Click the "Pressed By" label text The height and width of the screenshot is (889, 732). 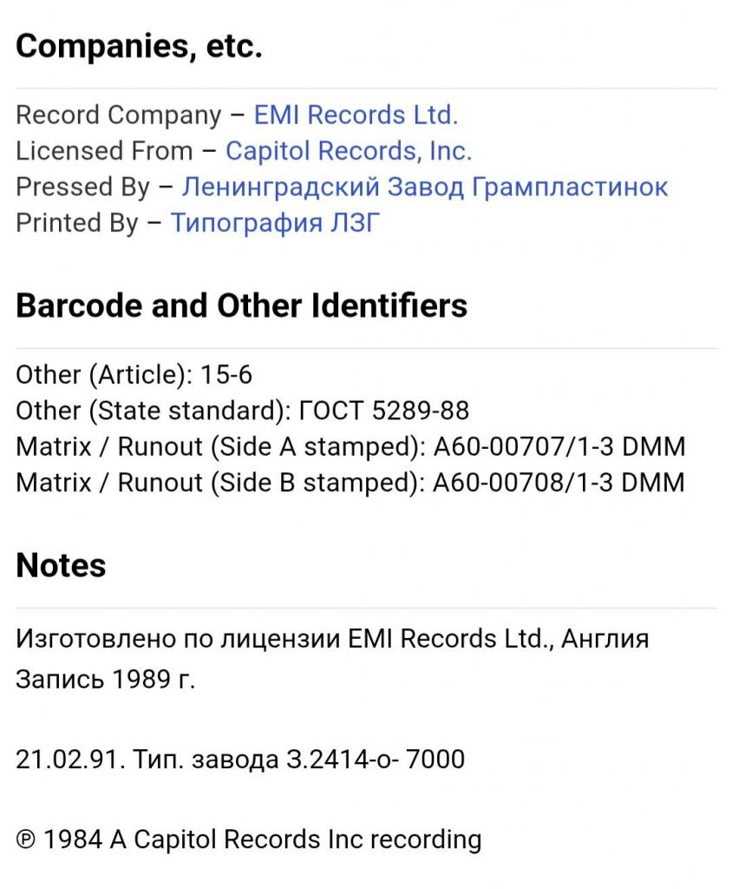click(82, 187)
